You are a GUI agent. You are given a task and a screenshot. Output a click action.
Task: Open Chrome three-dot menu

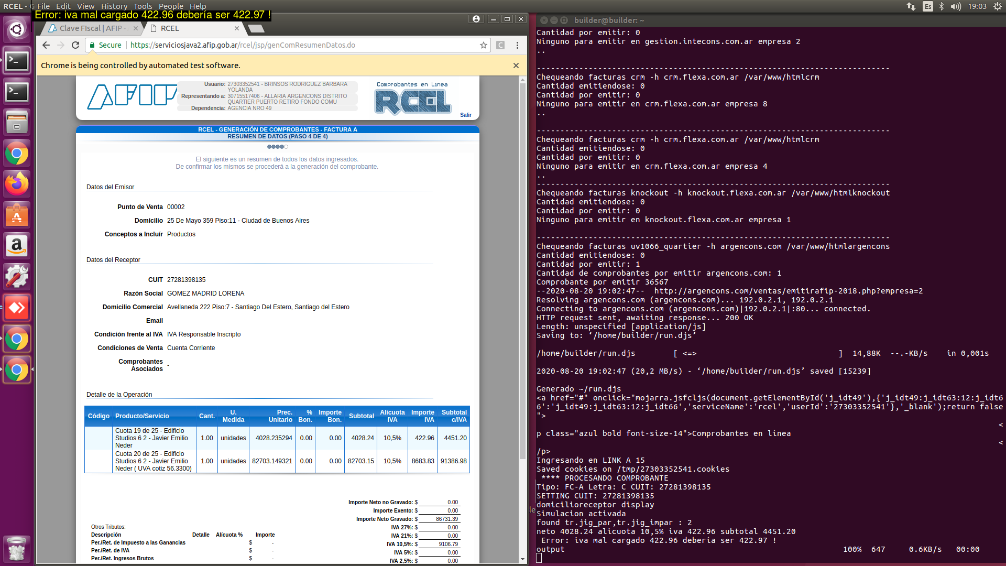point(517,45)
